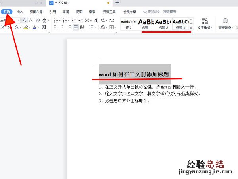
Task: Open the 插入 ribbon tab
Action: pos(20,12)
